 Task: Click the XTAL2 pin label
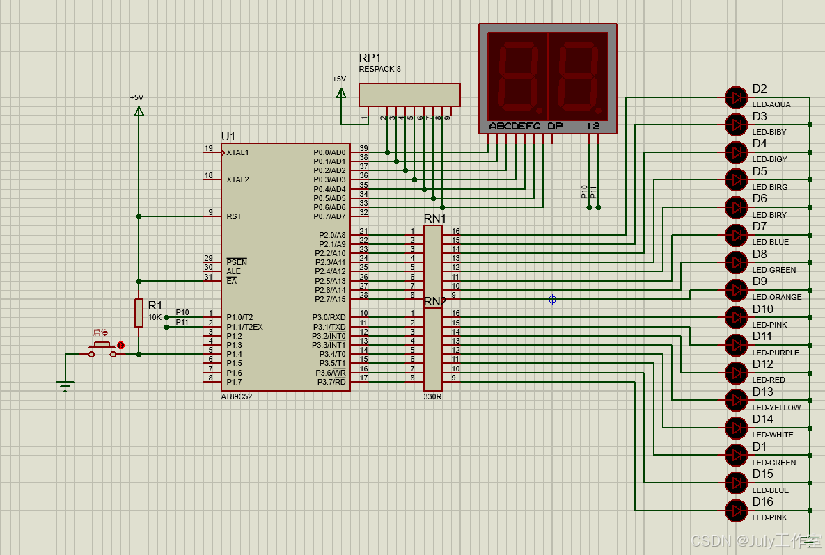coord(237,179)
